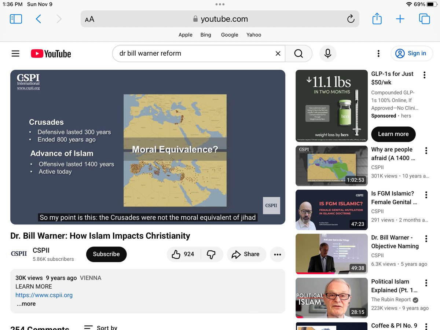
Task: Clear the search query text
Action: [278, 54]
